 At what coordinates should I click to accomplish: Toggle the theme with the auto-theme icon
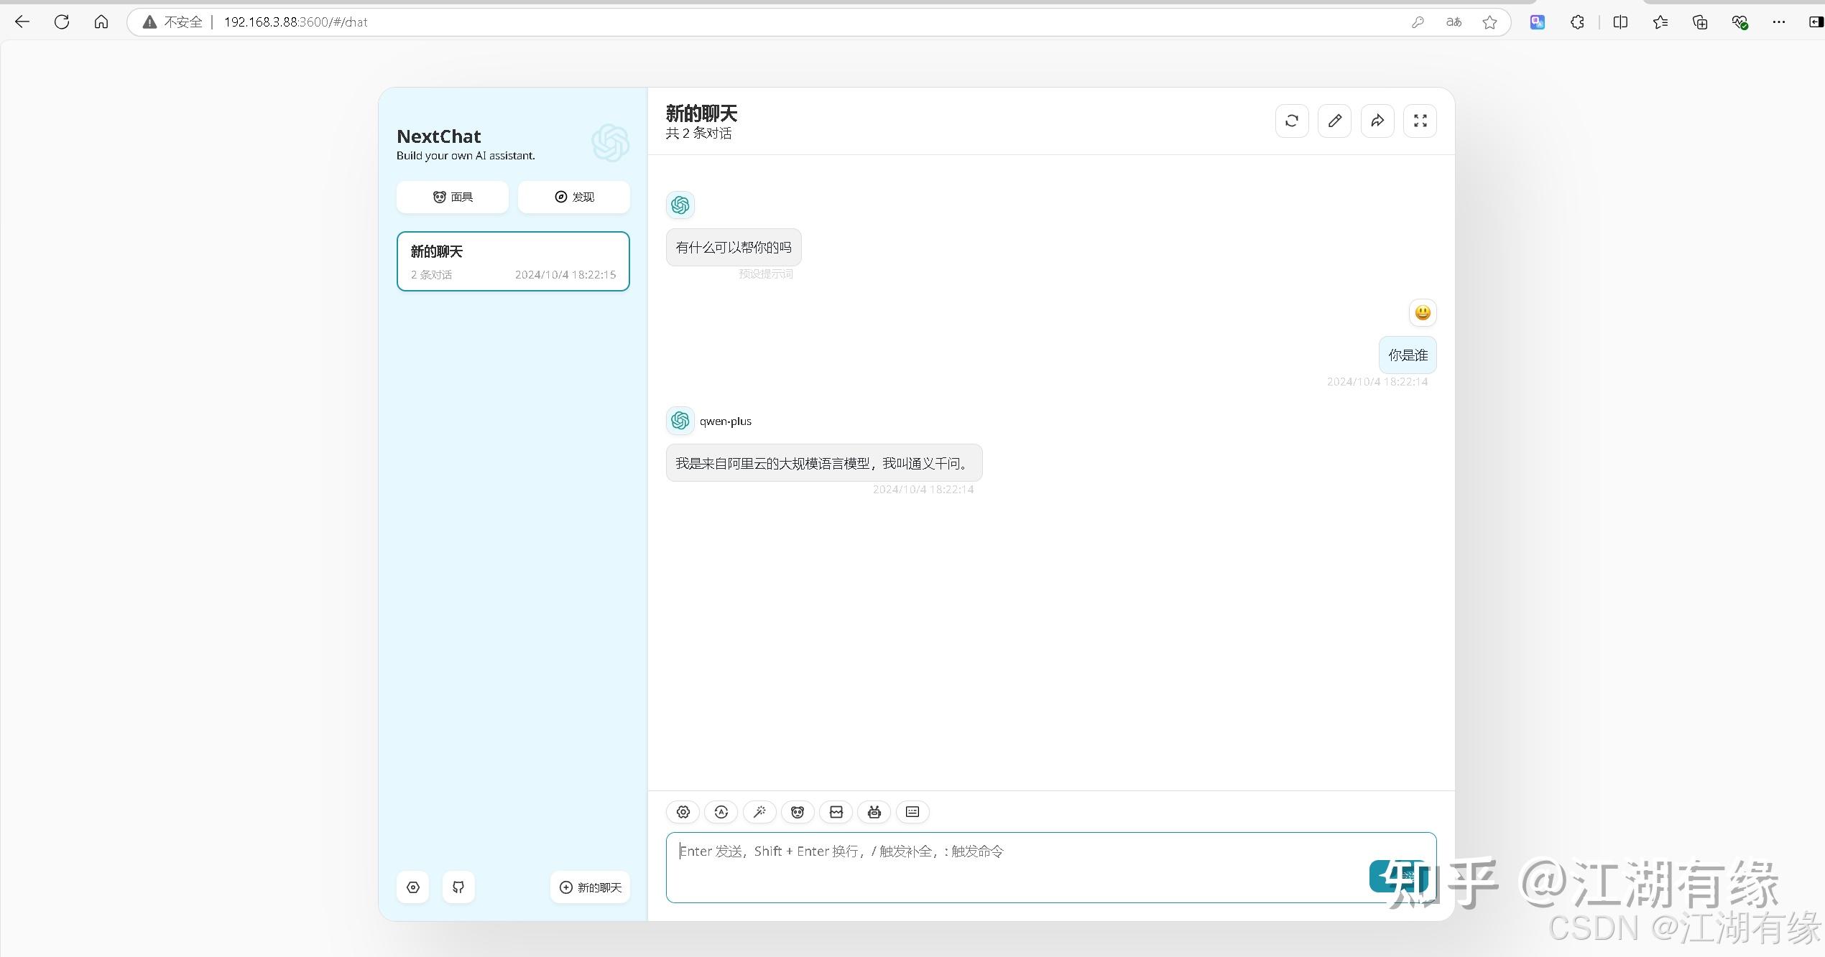click(721, 812)
